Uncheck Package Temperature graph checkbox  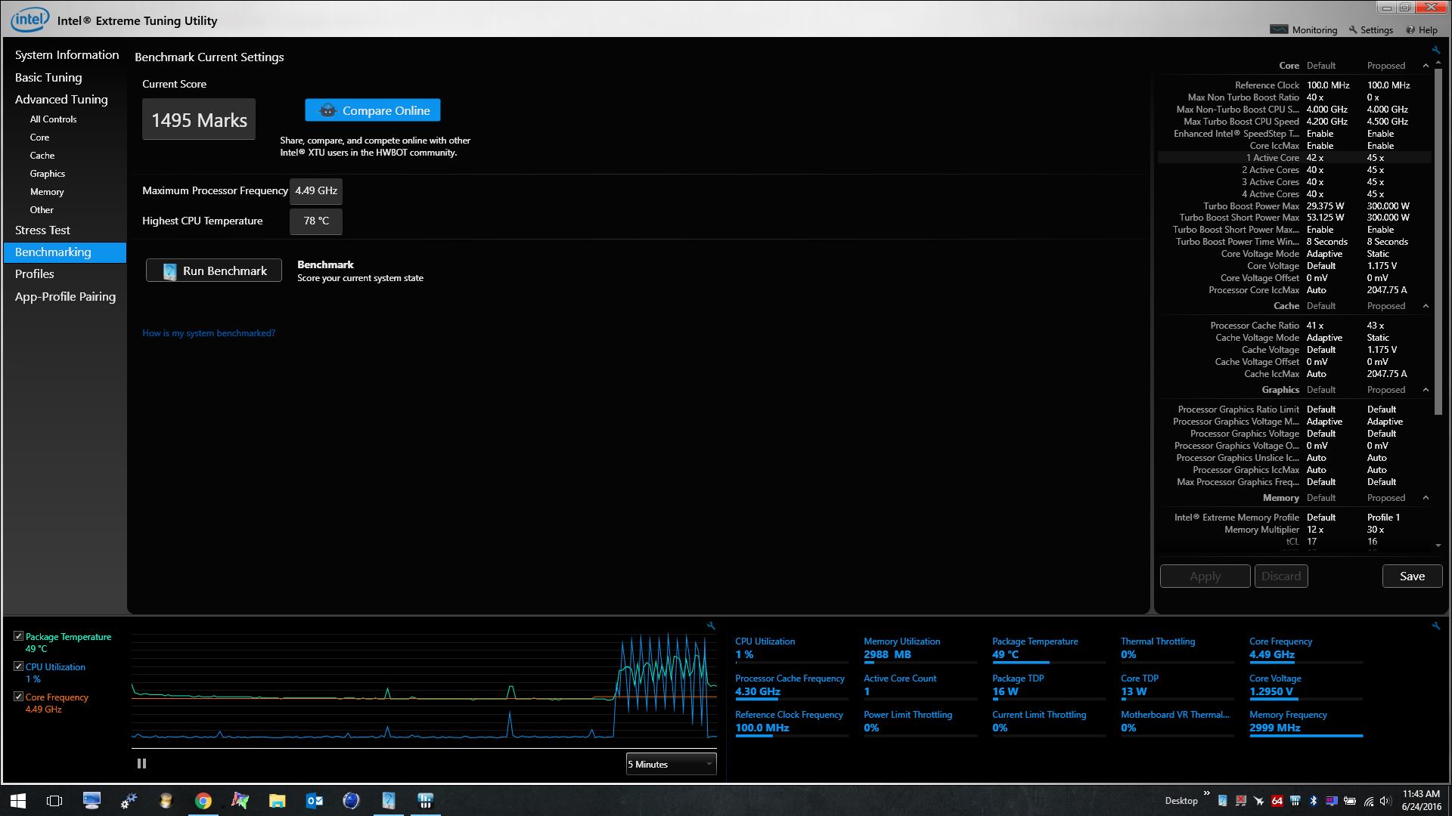pos(18,636)
